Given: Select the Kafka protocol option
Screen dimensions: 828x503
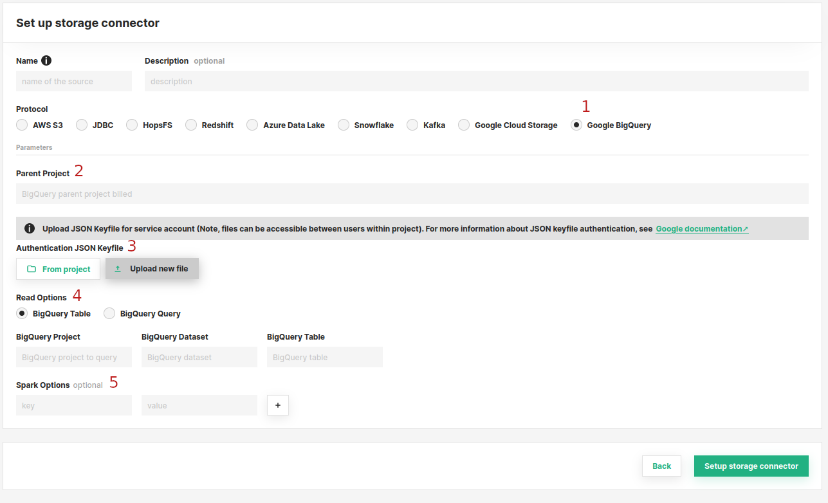Looking at the screenshot, I should coord(412,125).
